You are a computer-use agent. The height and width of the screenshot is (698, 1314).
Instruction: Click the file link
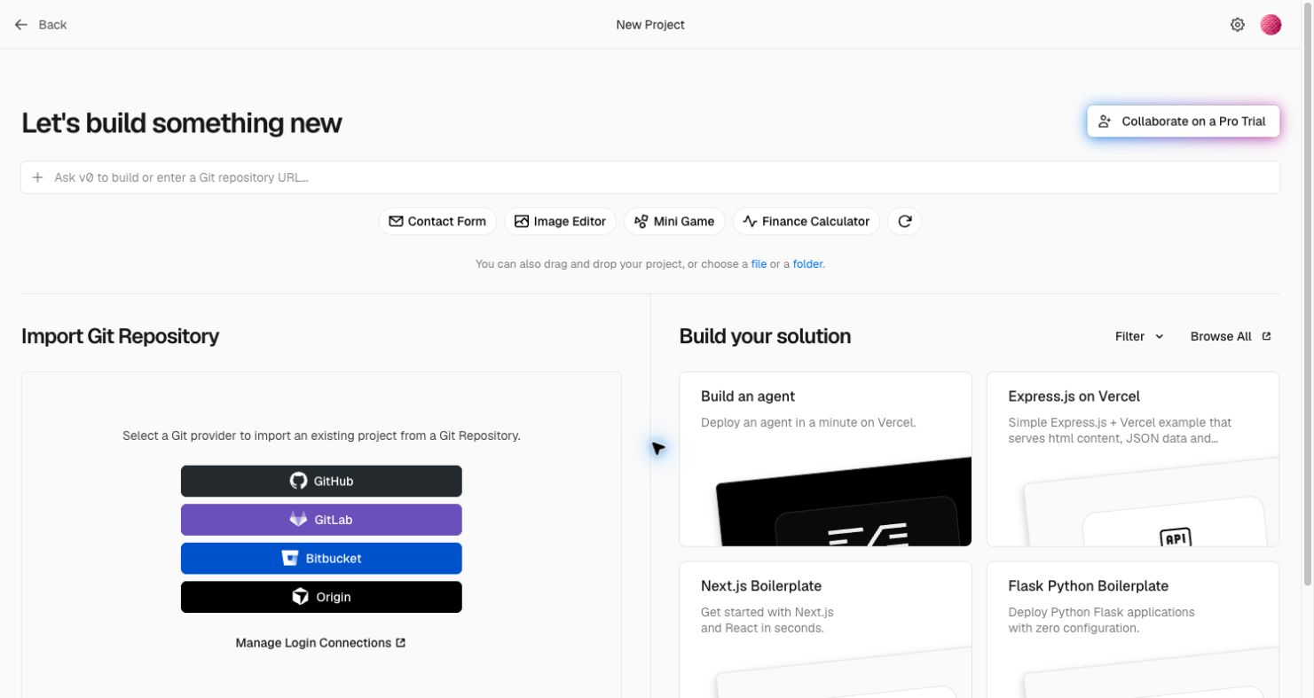(759, 264)
